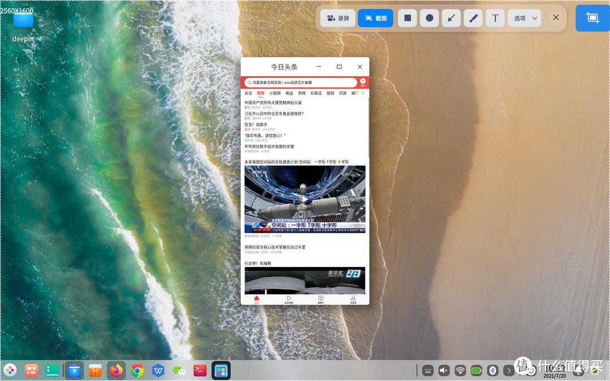Select the text annotation tool
The image size is (610, 381).
(x=495, y=17)
